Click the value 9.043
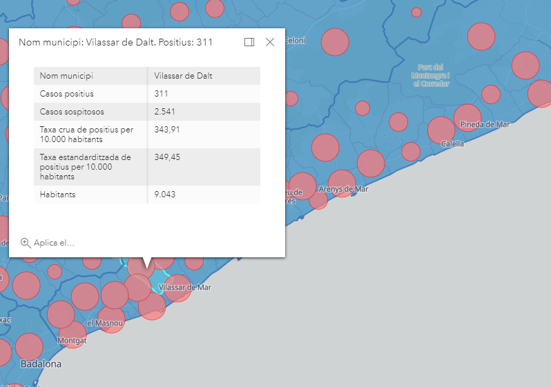 pyautogui.click(x=164, y=195)
